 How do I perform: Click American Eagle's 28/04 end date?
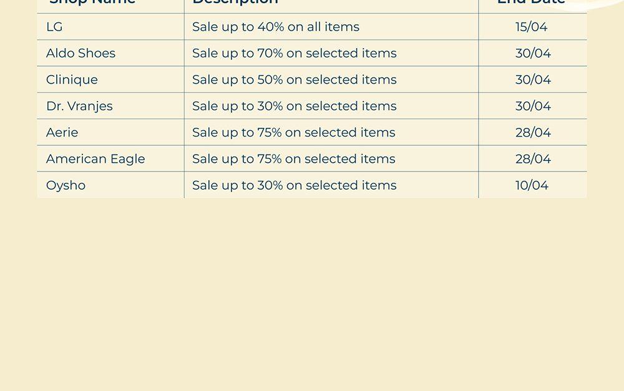pos(533,159)
